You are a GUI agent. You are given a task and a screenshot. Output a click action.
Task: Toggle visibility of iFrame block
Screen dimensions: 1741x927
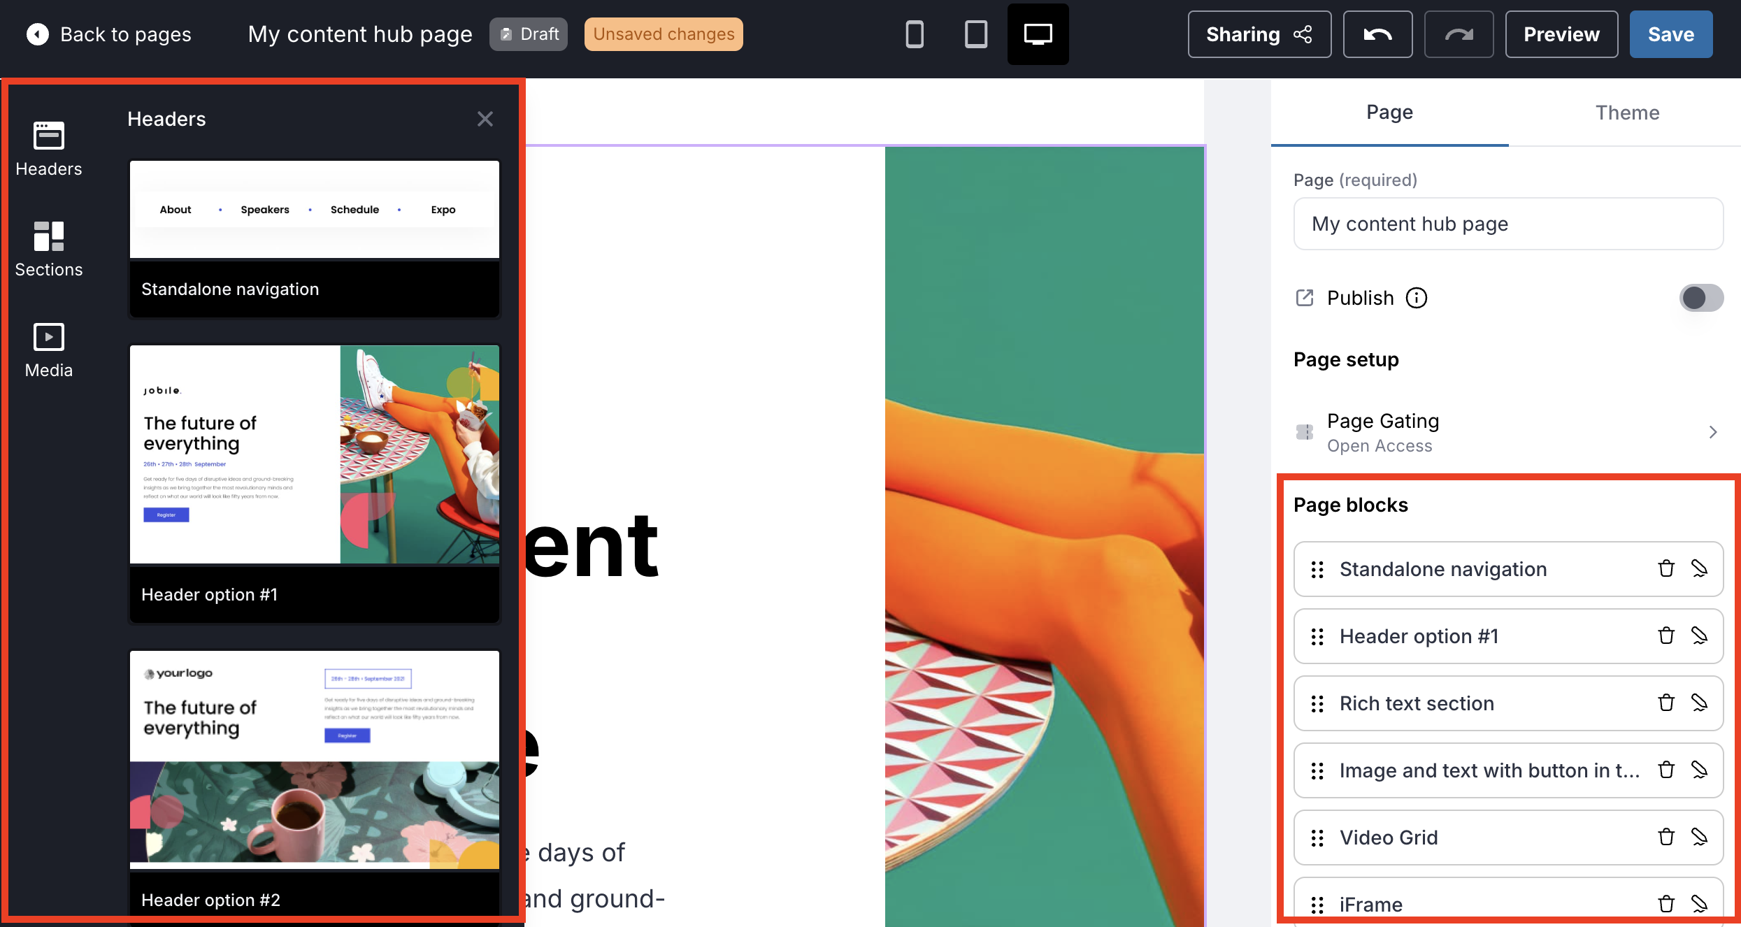click(1699, 905)
